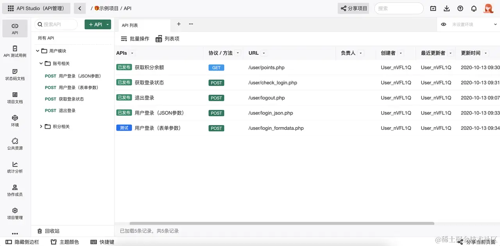
Task: Select 所有 API in tree panel
Action: point(46,38)
